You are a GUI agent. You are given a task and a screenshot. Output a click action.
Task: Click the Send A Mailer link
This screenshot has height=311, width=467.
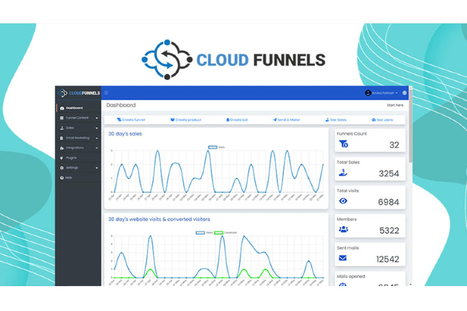click(286, 119)
